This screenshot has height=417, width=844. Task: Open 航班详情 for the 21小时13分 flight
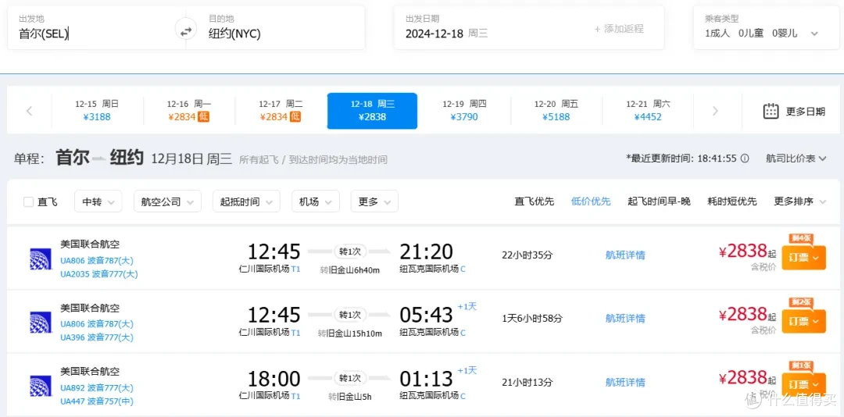click(x=625, y=383)
